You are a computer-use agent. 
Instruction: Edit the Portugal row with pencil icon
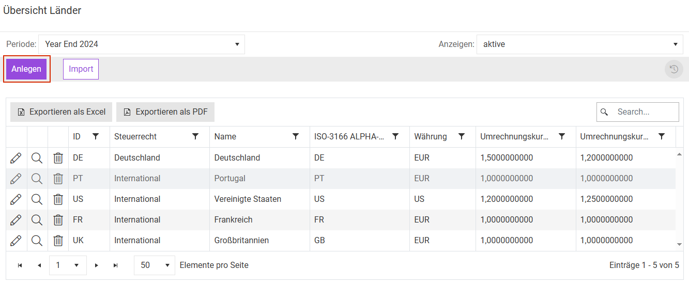pyautogui.click(x=16, y=179)
